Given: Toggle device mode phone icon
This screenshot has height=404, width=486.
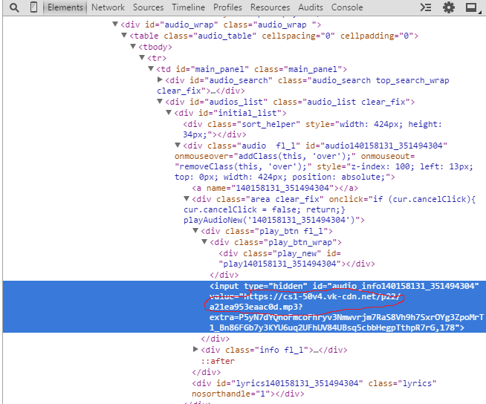Looking at the screenshot, I should (33, 7).
